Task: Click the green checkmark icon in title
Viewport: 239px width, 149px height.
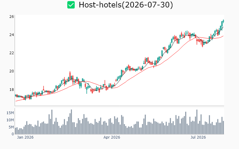Action: click(x=71, y=5)
